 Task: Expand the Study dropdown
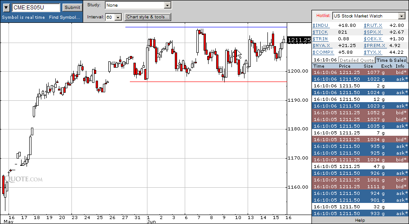coord(168,5)
